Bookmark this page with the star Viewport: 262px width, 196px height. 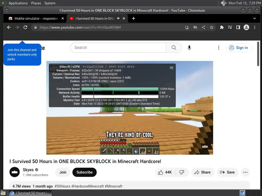coord(212,27)
